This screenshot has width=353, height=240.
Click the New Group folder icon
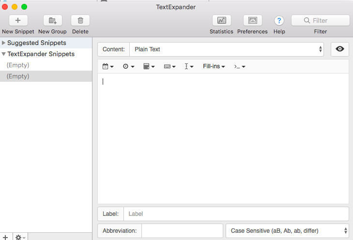click(x=52, y=20)
